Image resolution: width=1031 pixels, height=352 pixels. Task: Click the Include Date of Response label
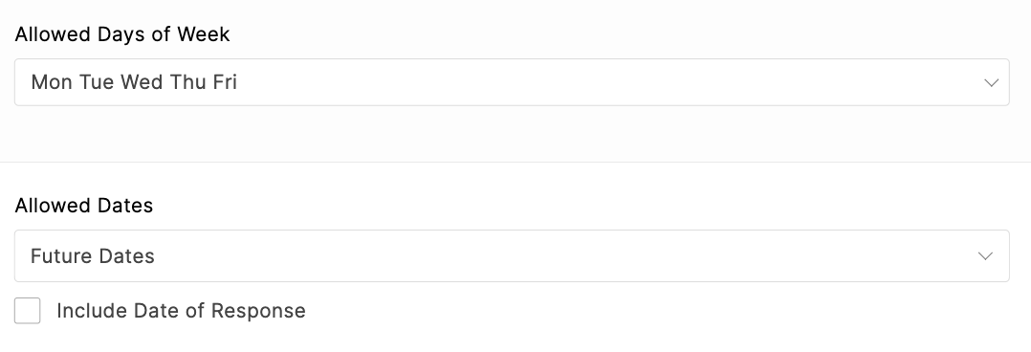(181, 311)
